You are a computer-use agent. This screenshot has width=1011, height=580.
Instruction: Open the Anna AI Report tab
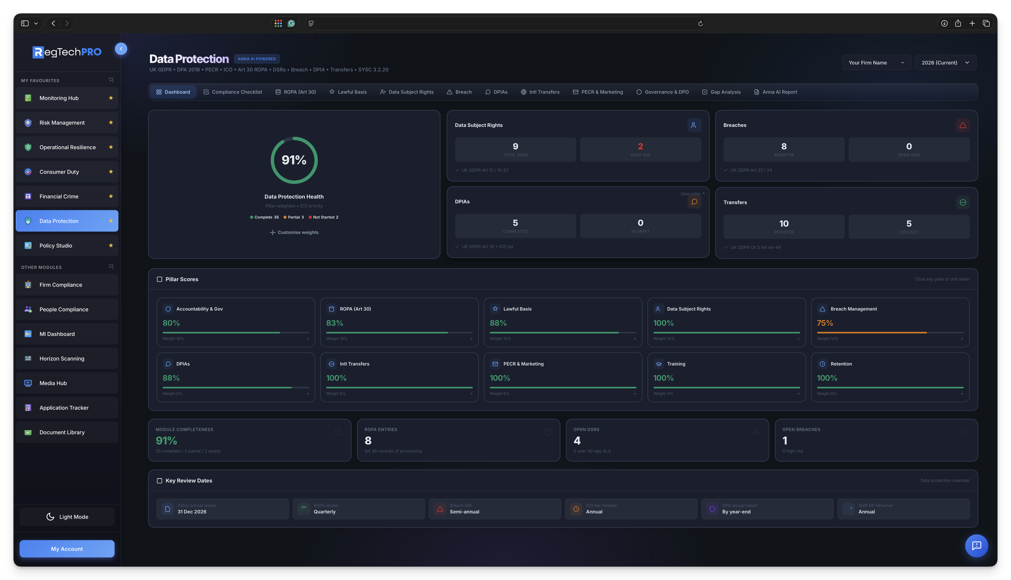point(775,92)
